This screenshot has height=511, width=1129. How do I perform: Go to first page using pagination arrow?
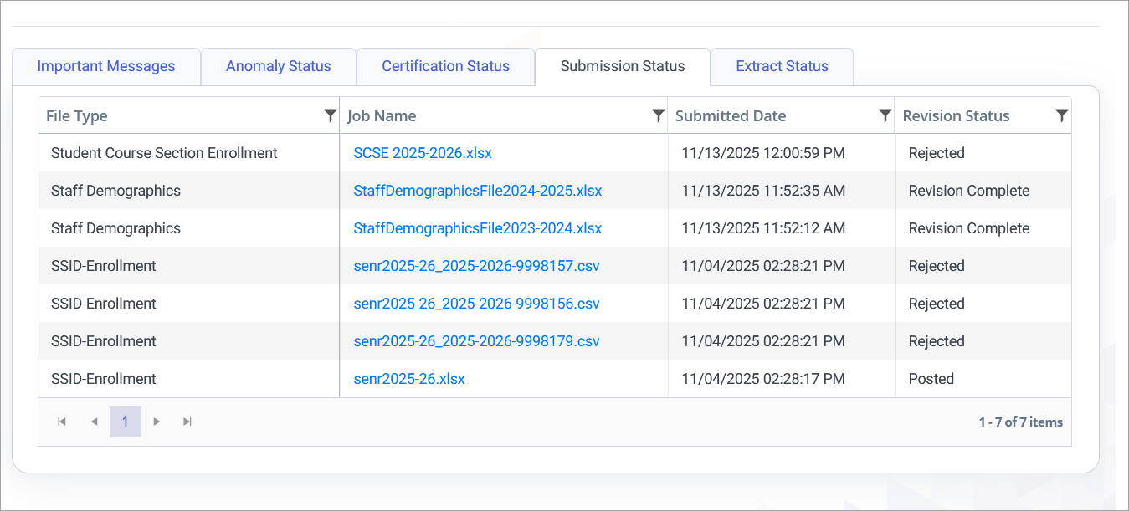61,422
